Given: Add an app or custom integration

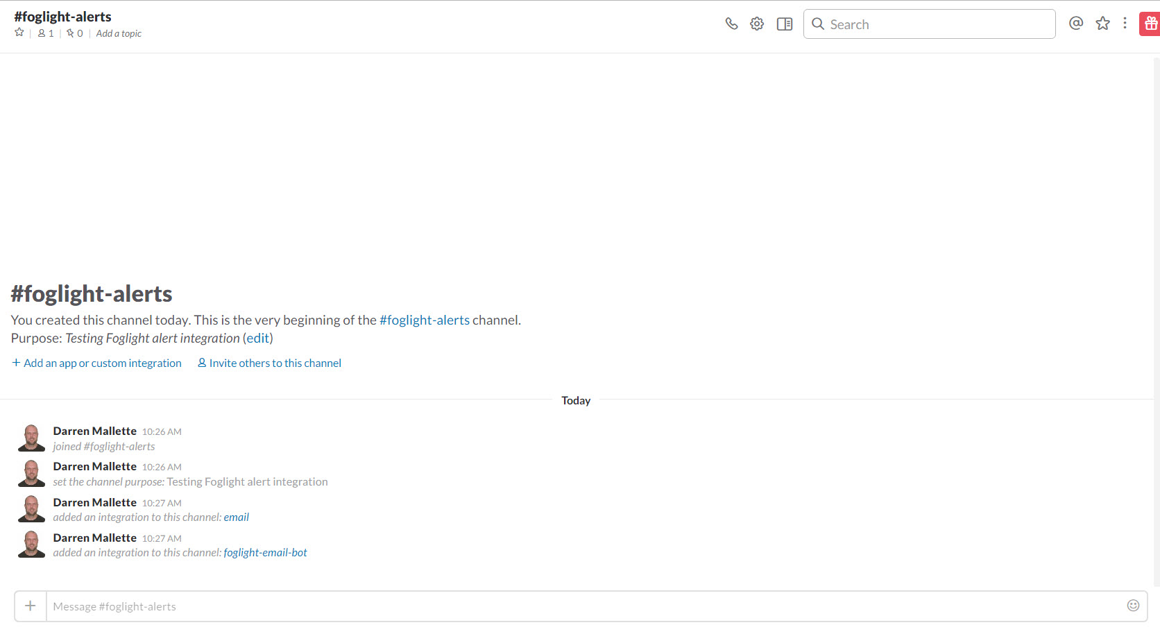Looking at the screenshot, I should (x=97, y=363).
